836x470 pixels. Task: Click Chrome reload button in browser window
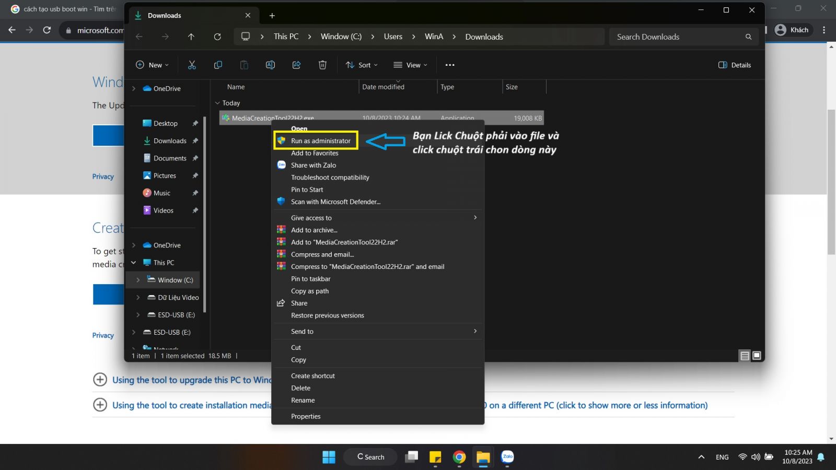click(47, 30)
